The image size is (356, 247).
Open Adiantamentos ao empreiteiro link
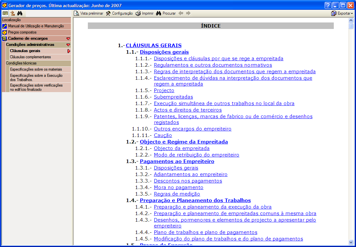pyautogui.click(x=191, y=174)
